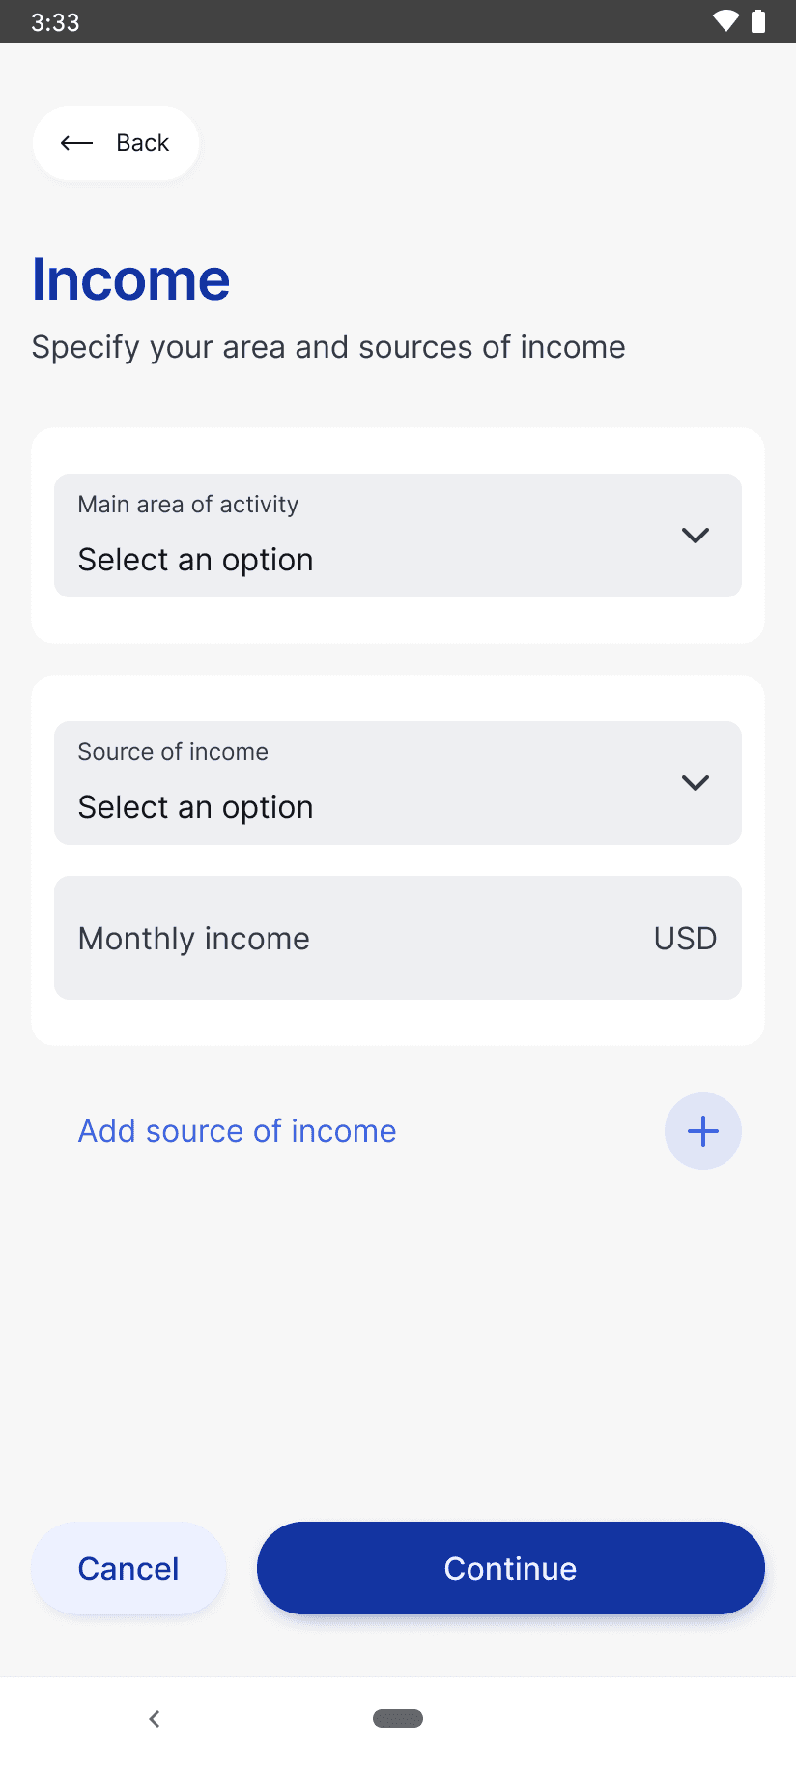Tap the status bar clock showing 3:33
Screen dimensions: 796x1773
point(55,22)
